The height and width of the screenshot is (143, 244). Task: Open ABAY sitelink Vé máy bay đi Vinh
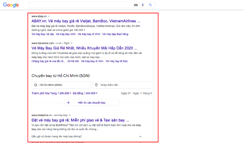point(89,34)
